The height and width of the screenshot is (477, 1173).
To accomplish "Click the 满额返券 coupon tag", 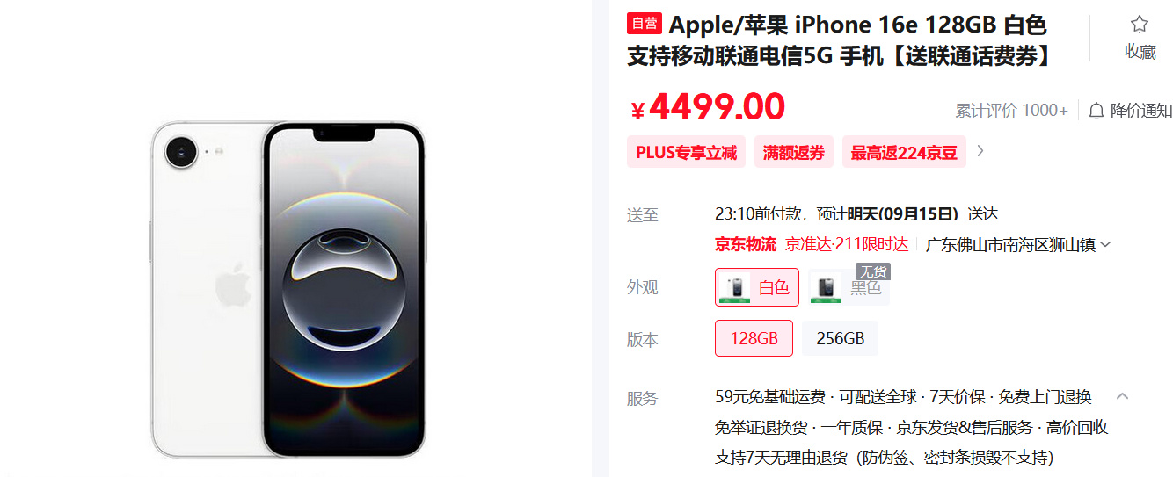I will pyautogui.click(x=794, y=152).
